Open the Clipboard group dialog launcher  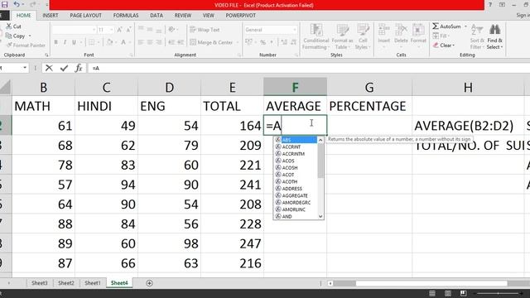[46, 55]
